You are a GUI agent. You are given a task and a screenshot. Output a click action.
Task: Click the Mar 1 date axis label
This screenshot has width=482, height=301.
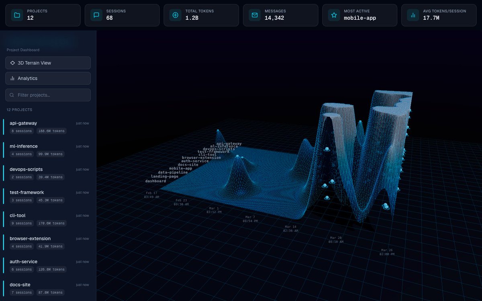tap(214, 210)
